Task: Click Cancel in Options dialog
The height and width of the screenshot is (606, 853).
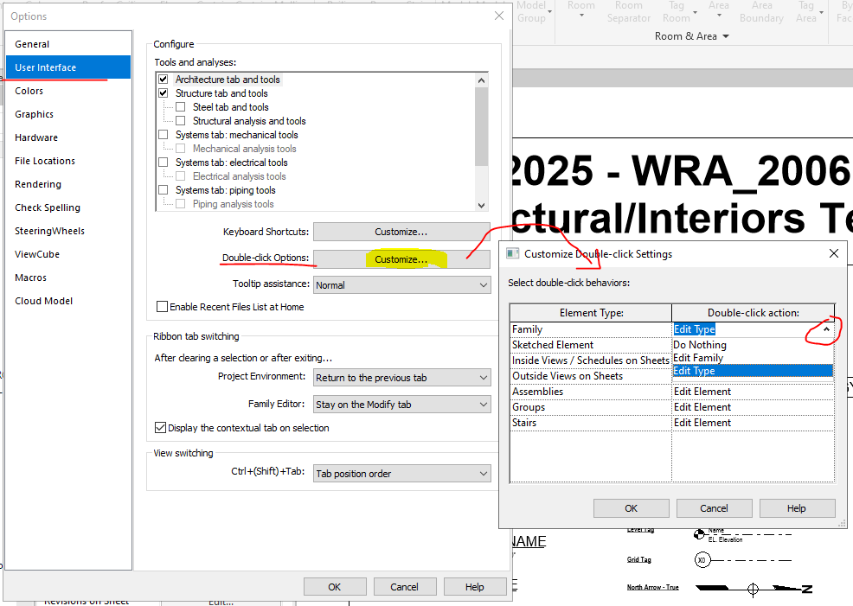Action: [404, 586]
